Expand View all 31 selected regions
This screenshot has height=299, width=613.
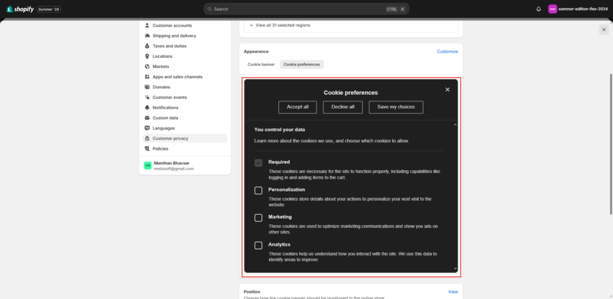(x=280, y=25)
